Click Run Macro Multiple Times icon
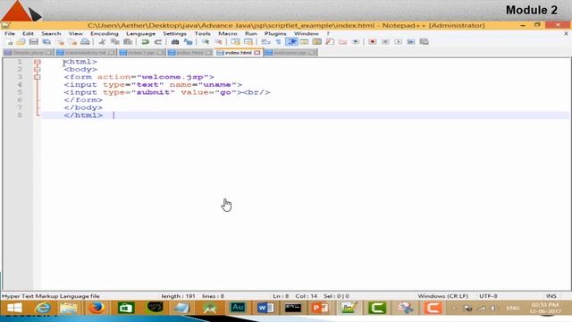The image size is (572, 322). tap(411, 42)
